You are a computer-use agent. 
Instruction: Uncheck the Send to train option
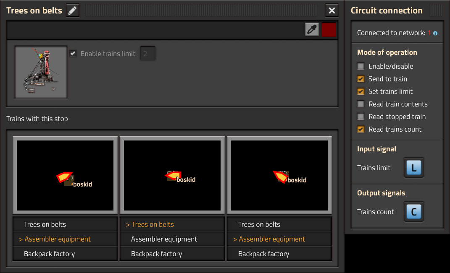point(361,79)
